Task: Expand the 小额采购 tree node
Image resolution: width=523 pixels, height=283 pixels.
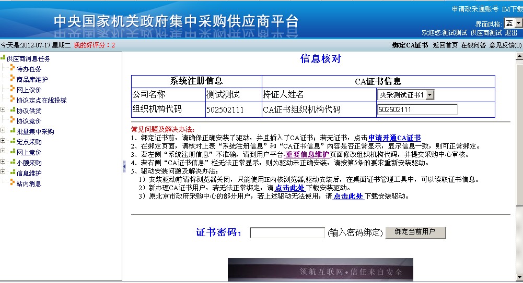Action: click(x=4, y=162)
